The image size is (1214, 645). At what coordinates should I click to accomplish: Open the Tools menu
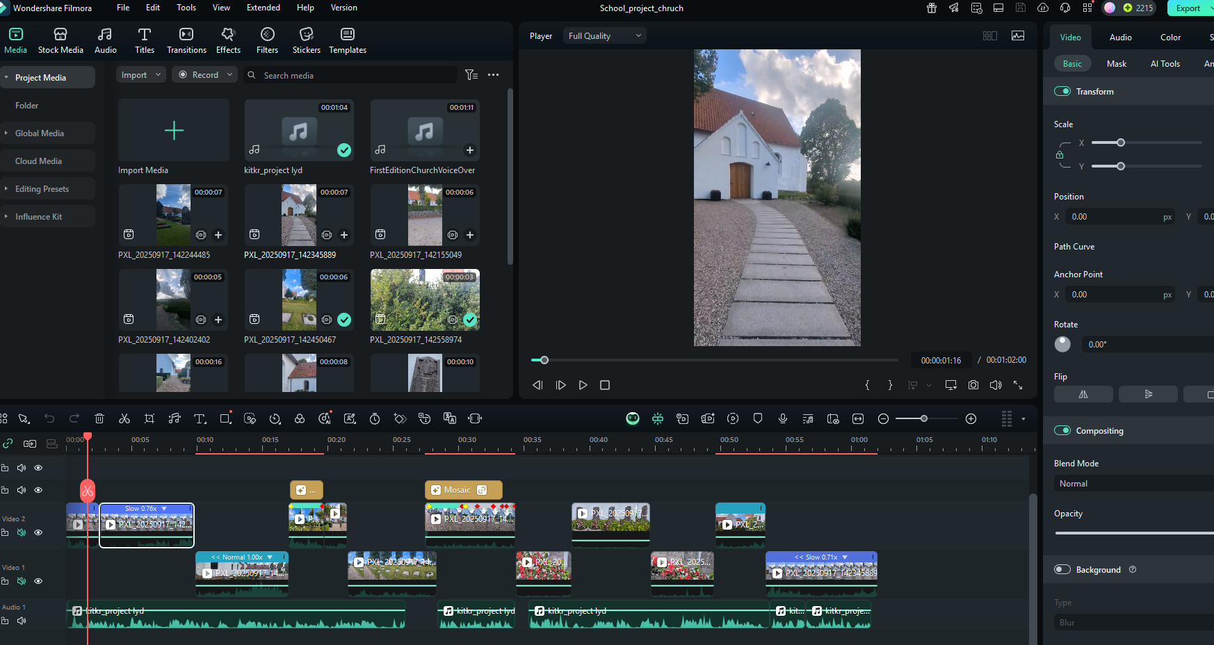point(186,8)
